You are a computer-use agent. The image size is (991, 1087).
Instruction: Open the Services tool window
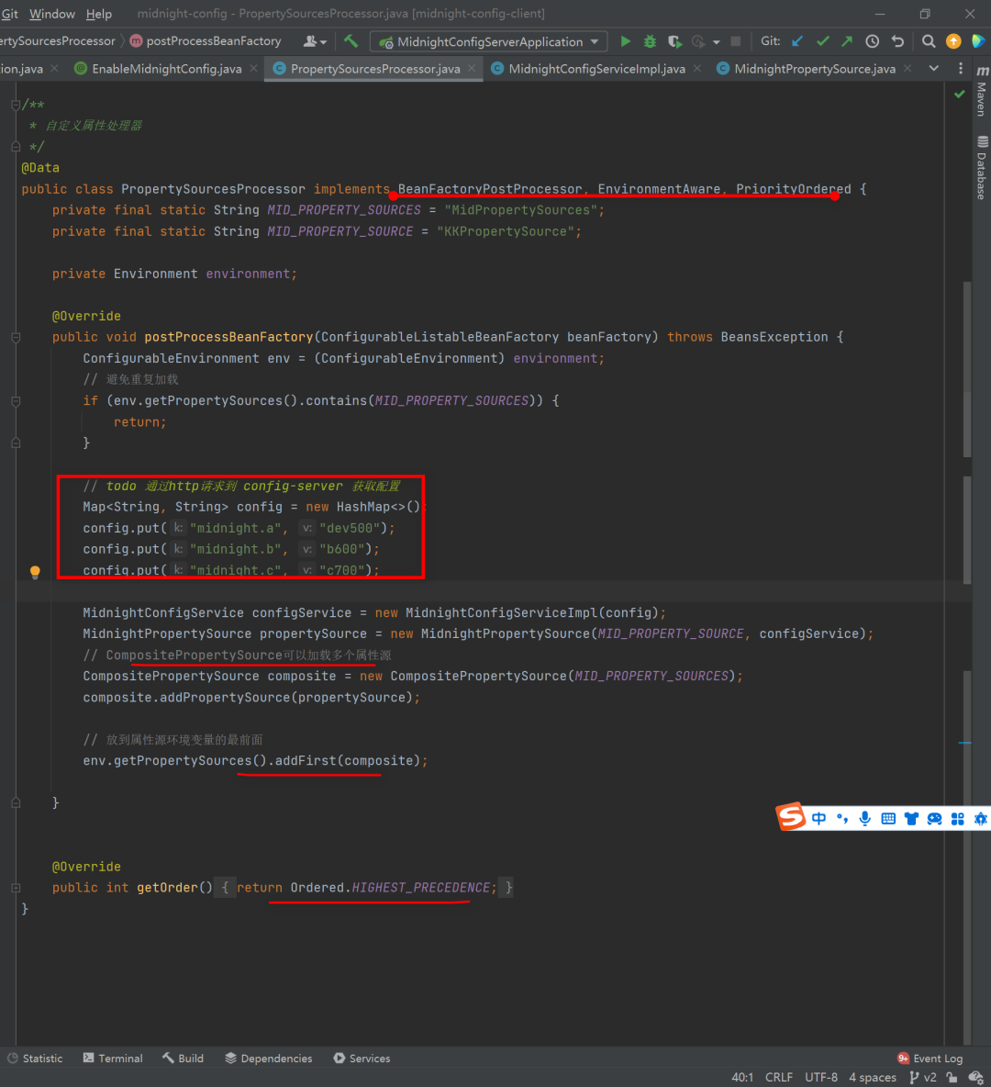(362, 1058)
